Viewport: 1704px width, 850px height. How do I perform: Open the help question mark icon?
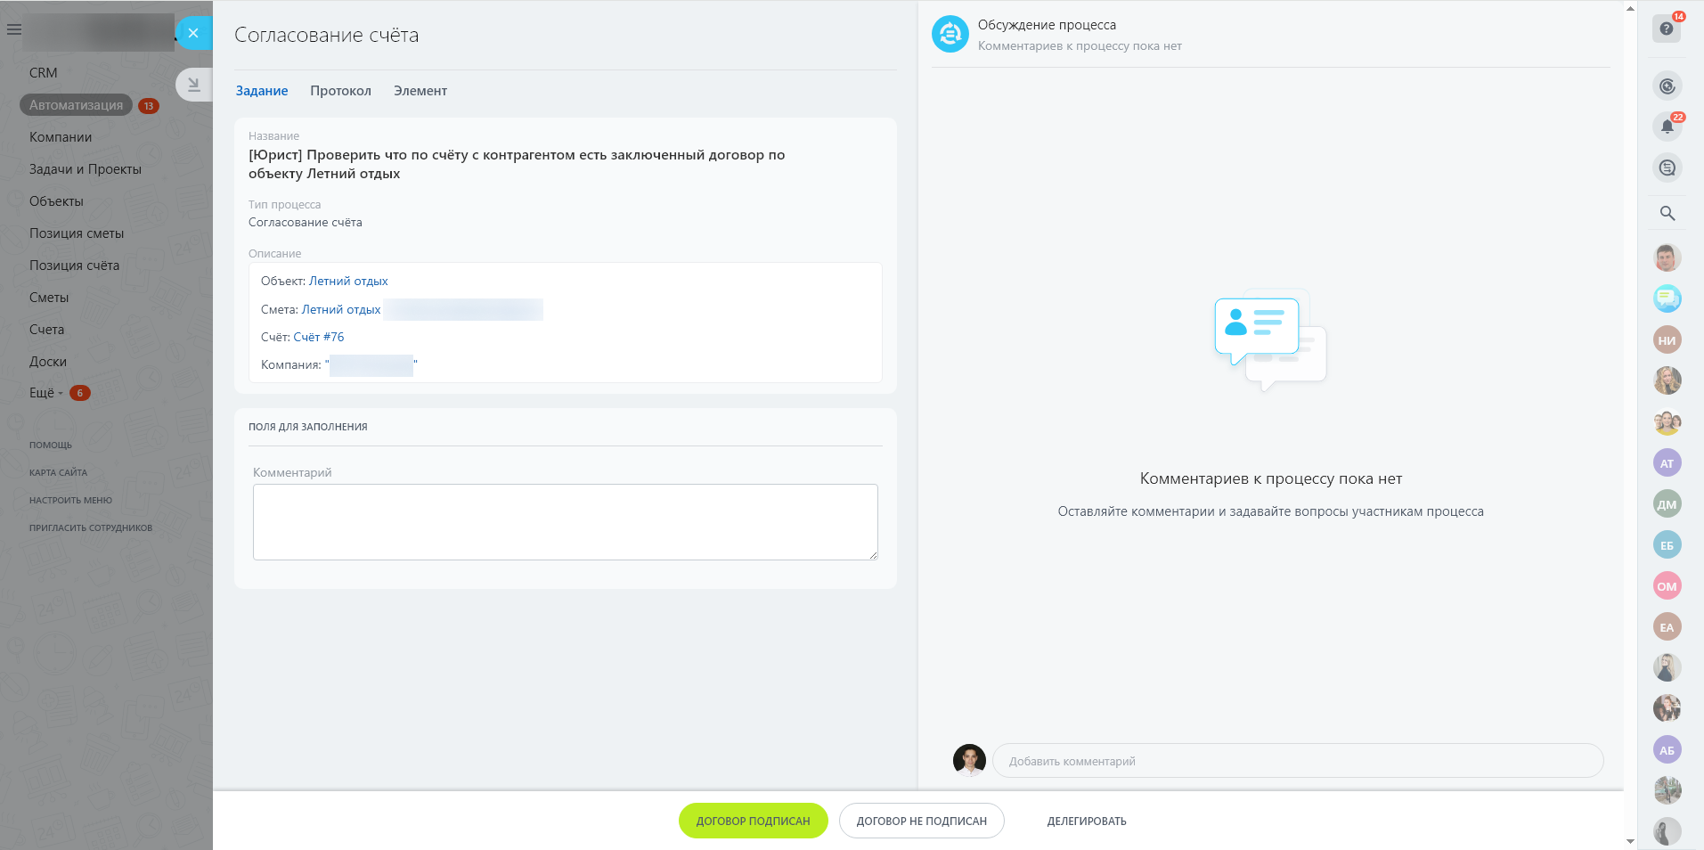(1667, 29)
